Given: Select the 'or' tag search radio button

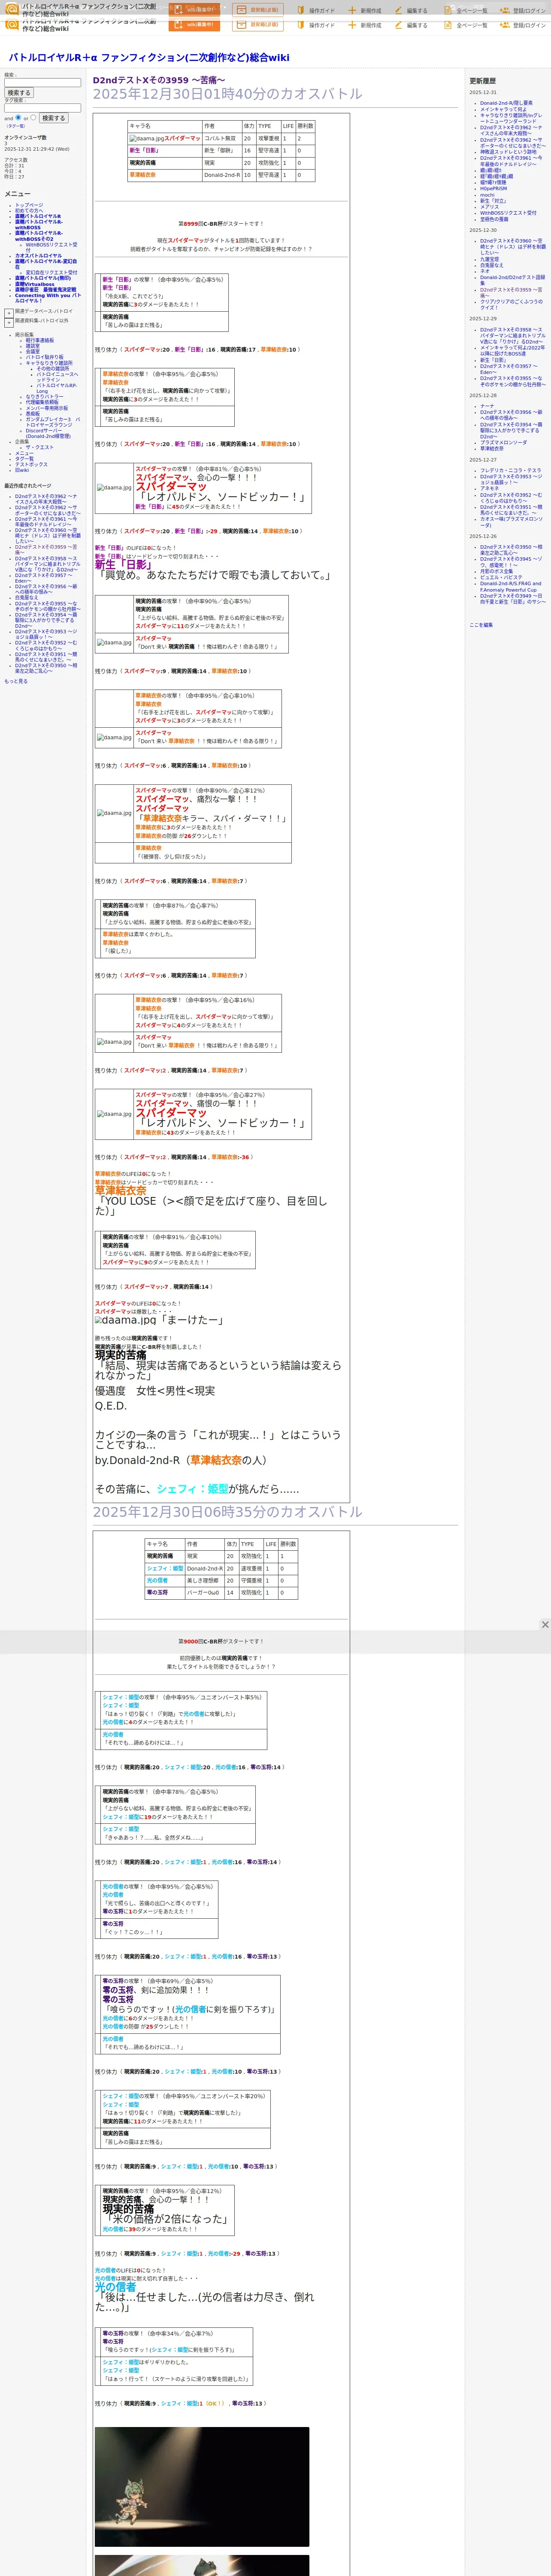Looking at the screenshot, I should tap(32, 118).
